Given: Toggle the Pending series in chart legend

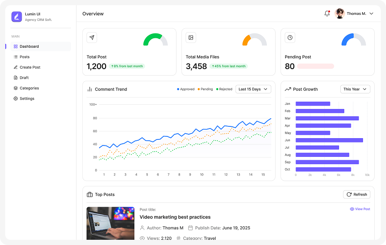Looking at the screenshot, I should tap(205, 89).
